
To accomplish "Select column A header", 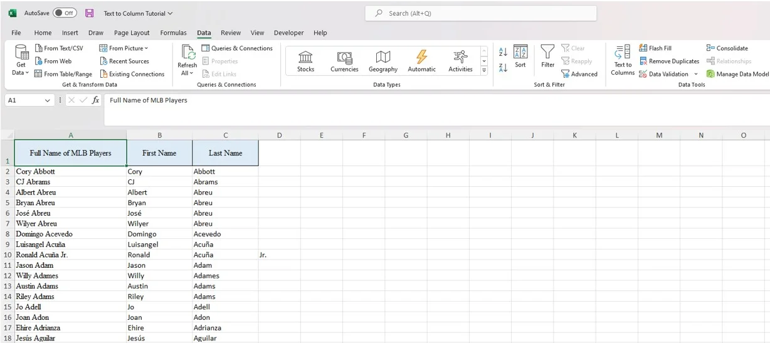I will pyautogui.click(x=70, y=135).
